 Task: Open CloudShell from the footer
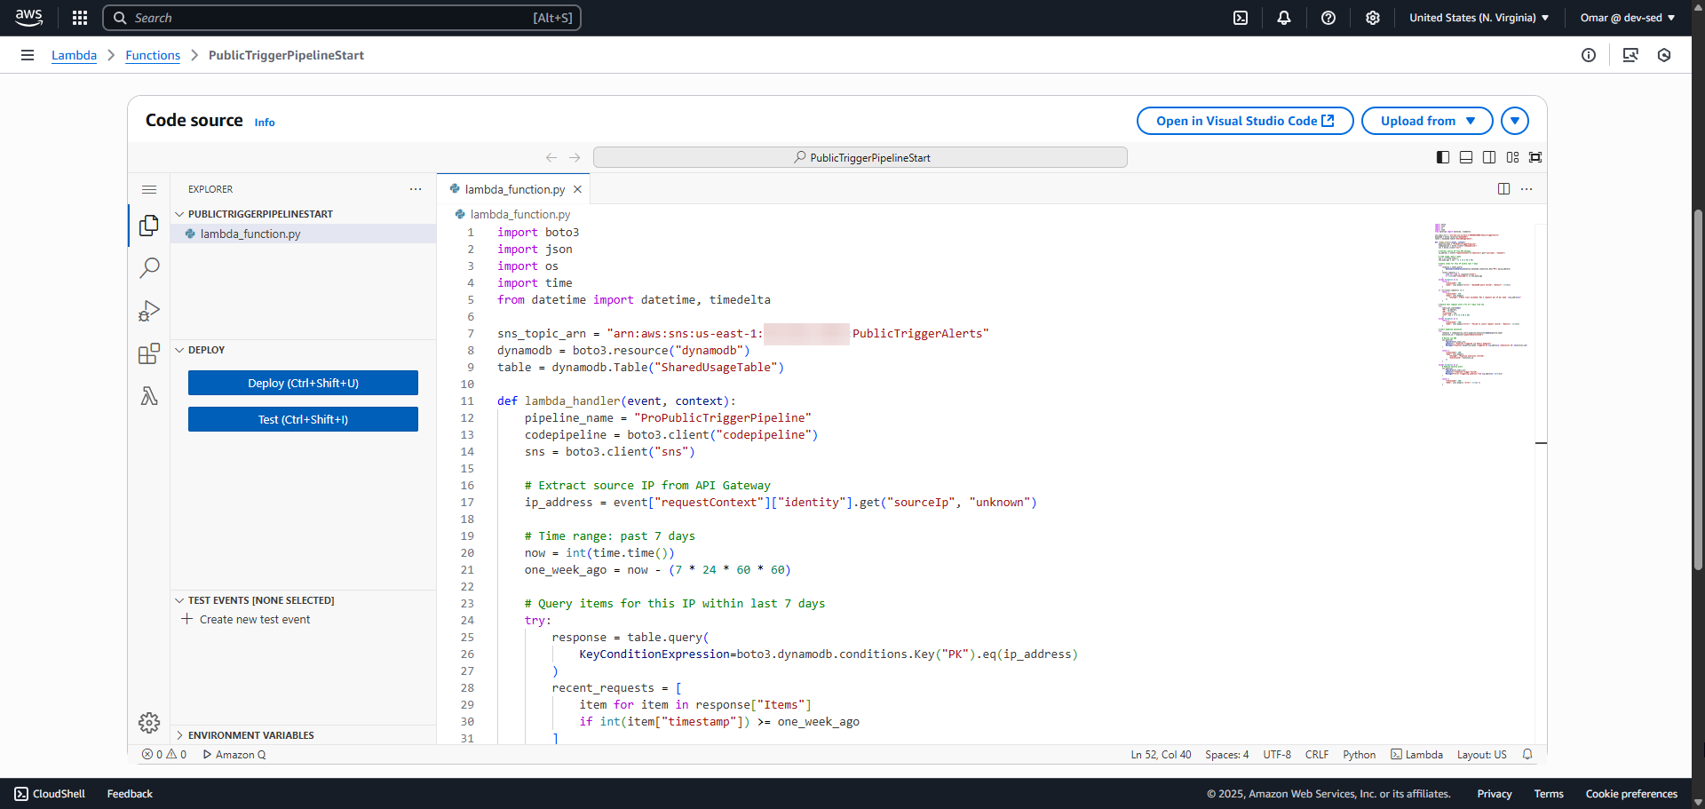(x=50, y=794)
